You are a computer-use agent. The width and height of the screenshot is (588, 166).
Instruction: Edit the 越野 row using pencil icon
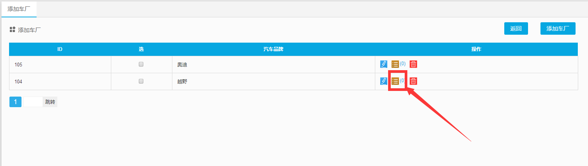(384, 81)
